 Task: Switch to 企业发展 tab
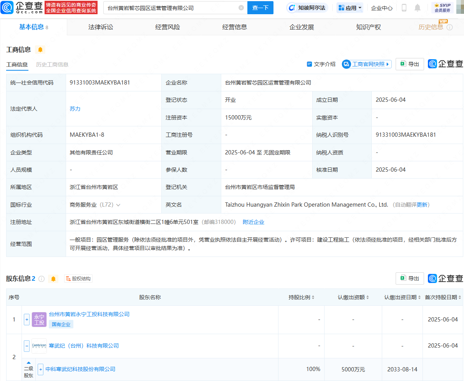[x=302, y=27]
